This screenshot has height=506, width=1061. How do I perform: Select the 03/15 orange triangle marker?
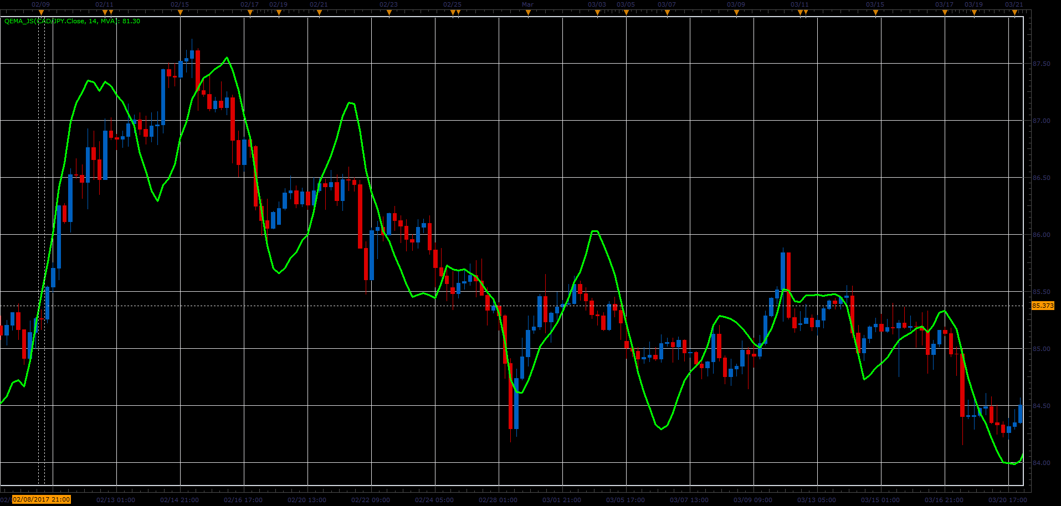click(875, 12)
